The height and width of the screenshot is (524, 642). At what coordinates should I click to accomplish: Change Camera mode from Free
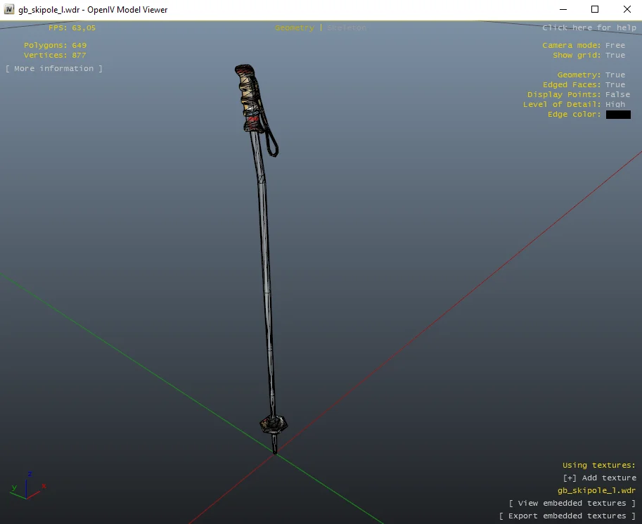pos(615,45)
